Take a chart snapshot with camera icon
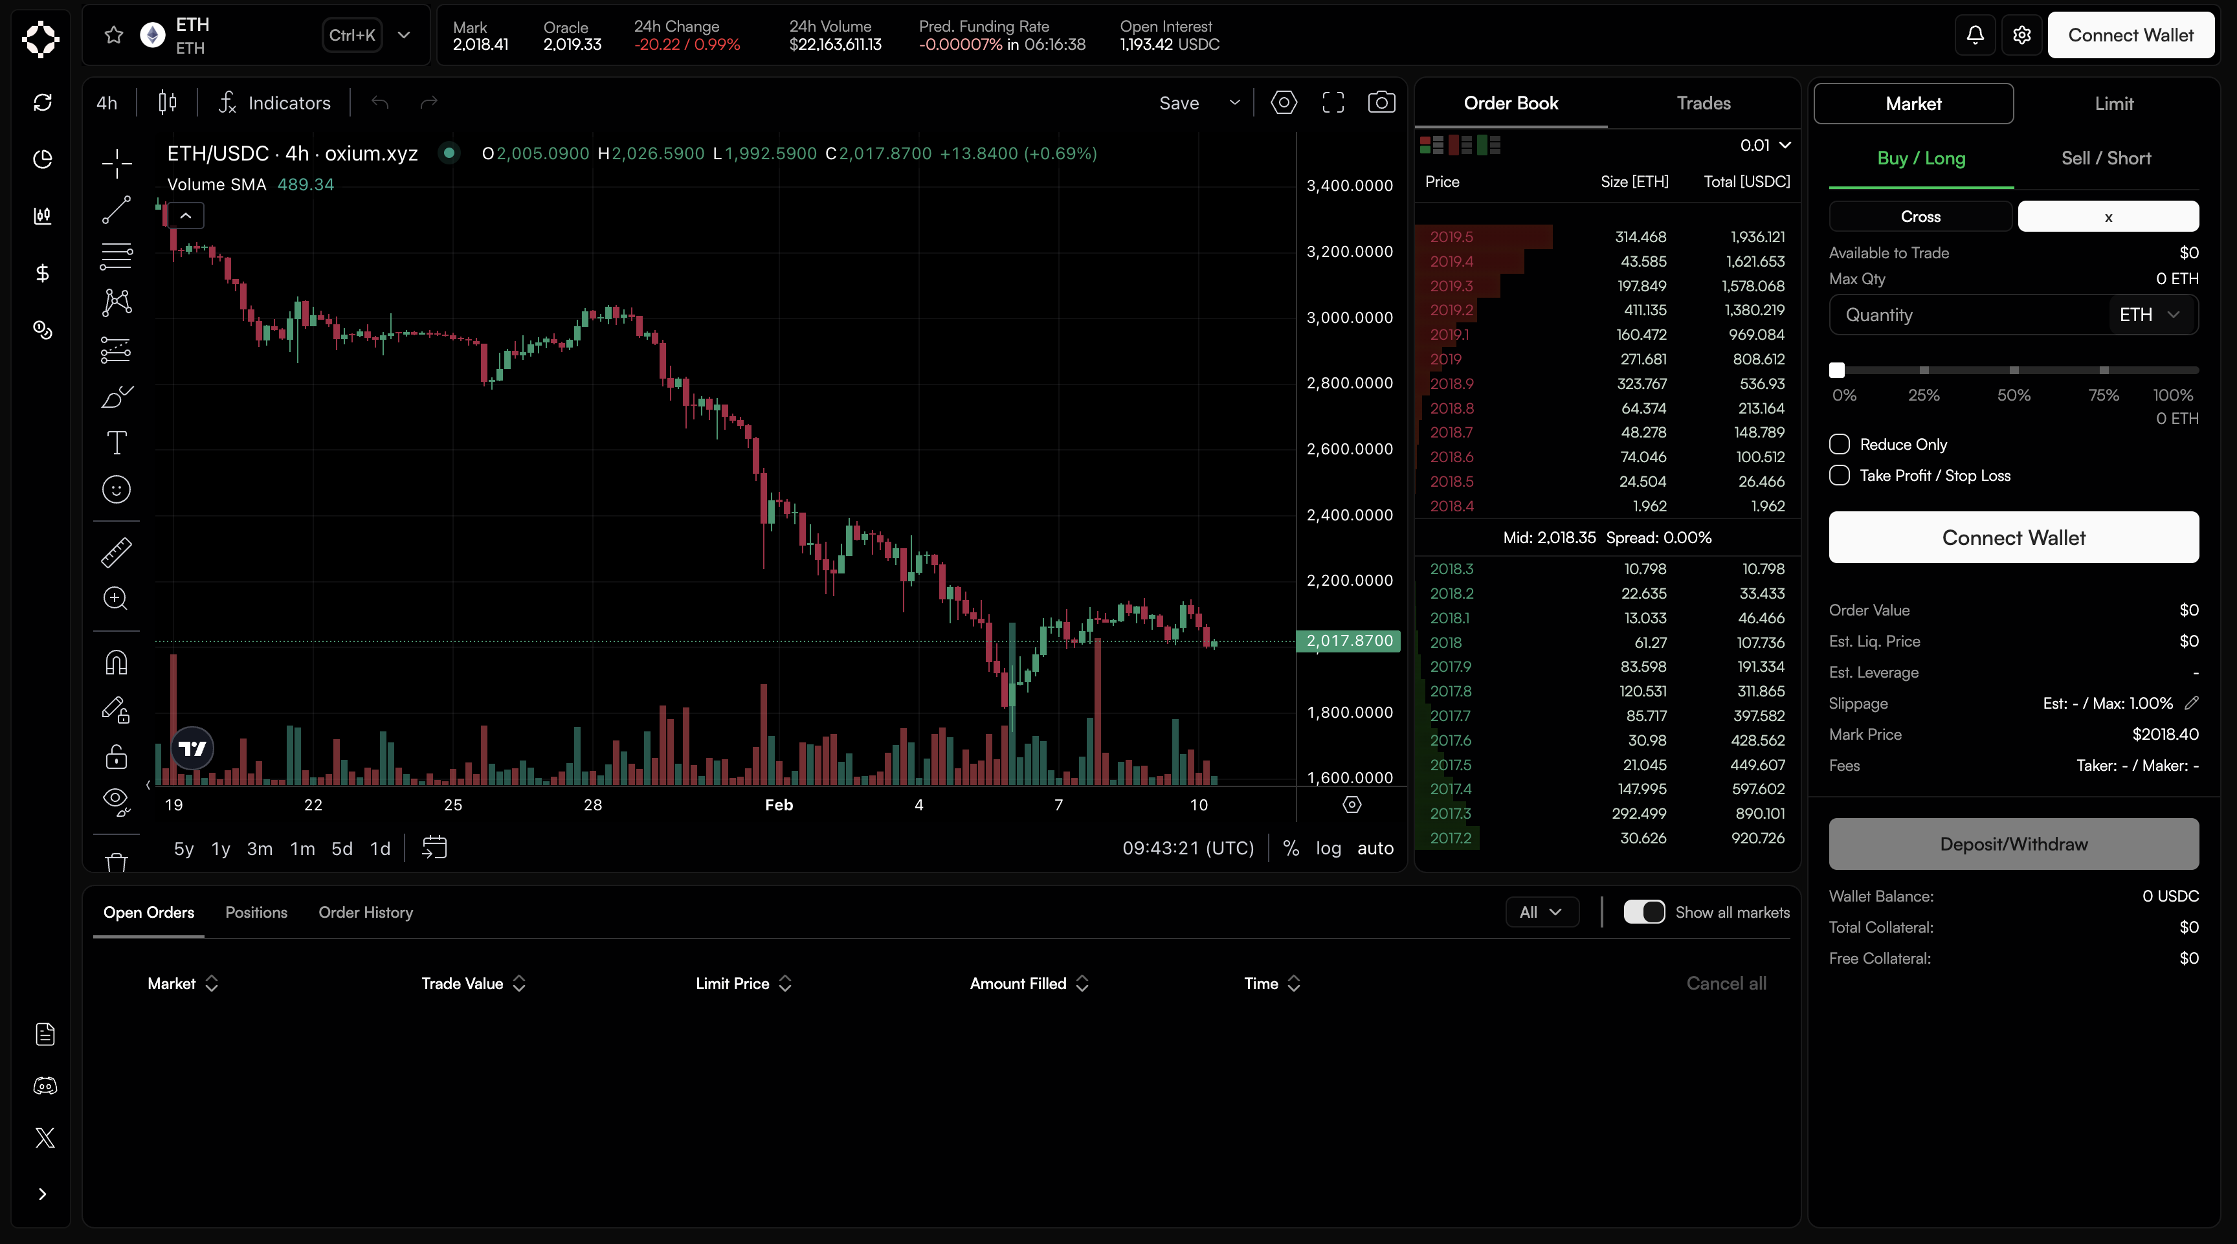This screenshot has width=2237, height=1244. tap(1382, 102)
